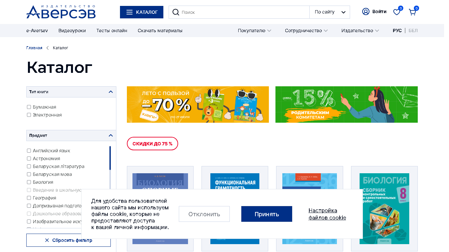Check the Электронная checkbox
449x252 pixels.
[29, 115]
